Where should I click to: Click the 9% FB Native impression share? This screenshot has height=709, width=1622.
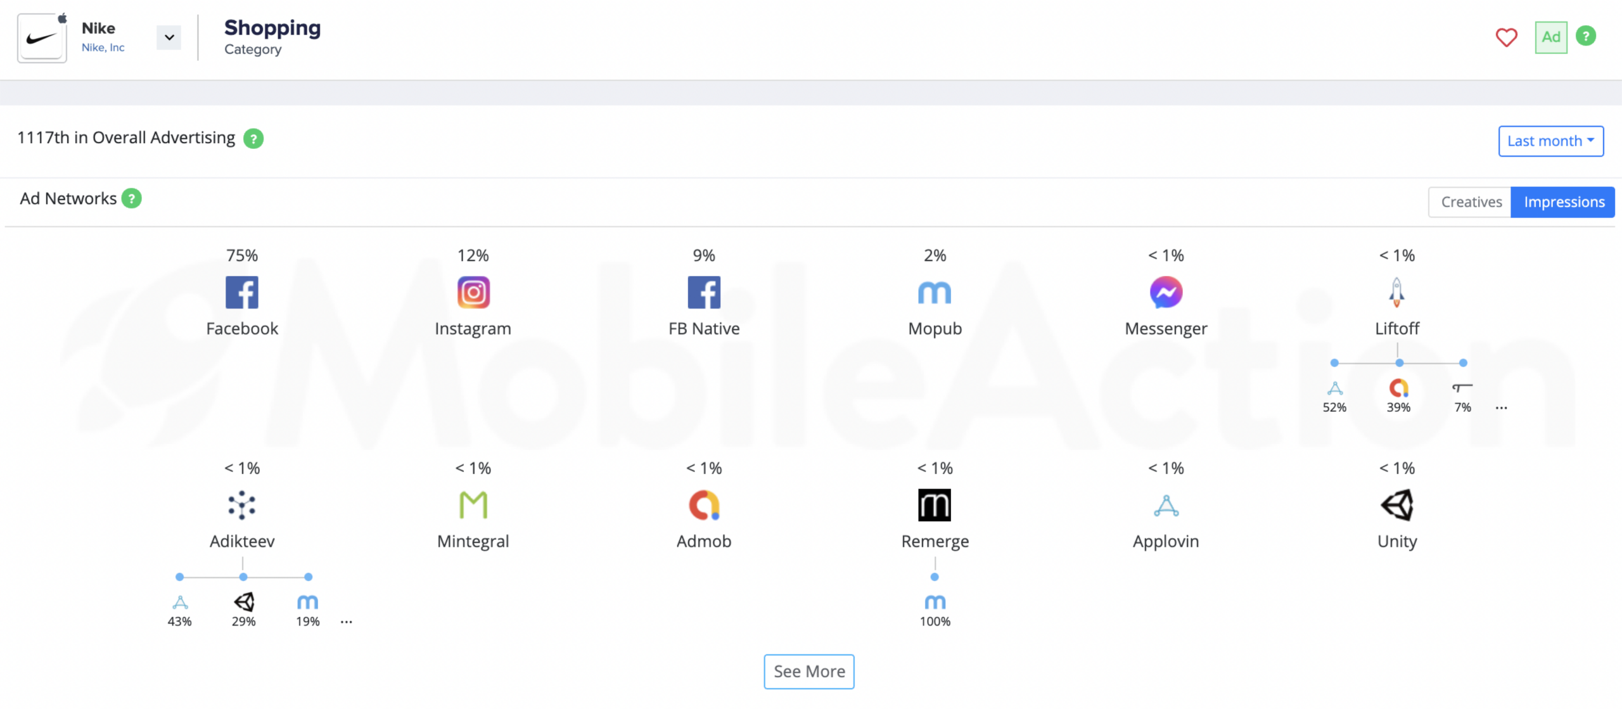(x=704, y=255)
